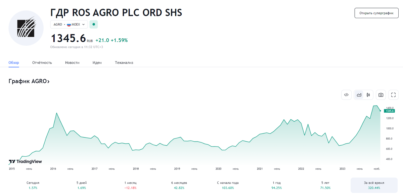
Task: Click the 1345.6 price label on chart axis
Action: point(390,111)
